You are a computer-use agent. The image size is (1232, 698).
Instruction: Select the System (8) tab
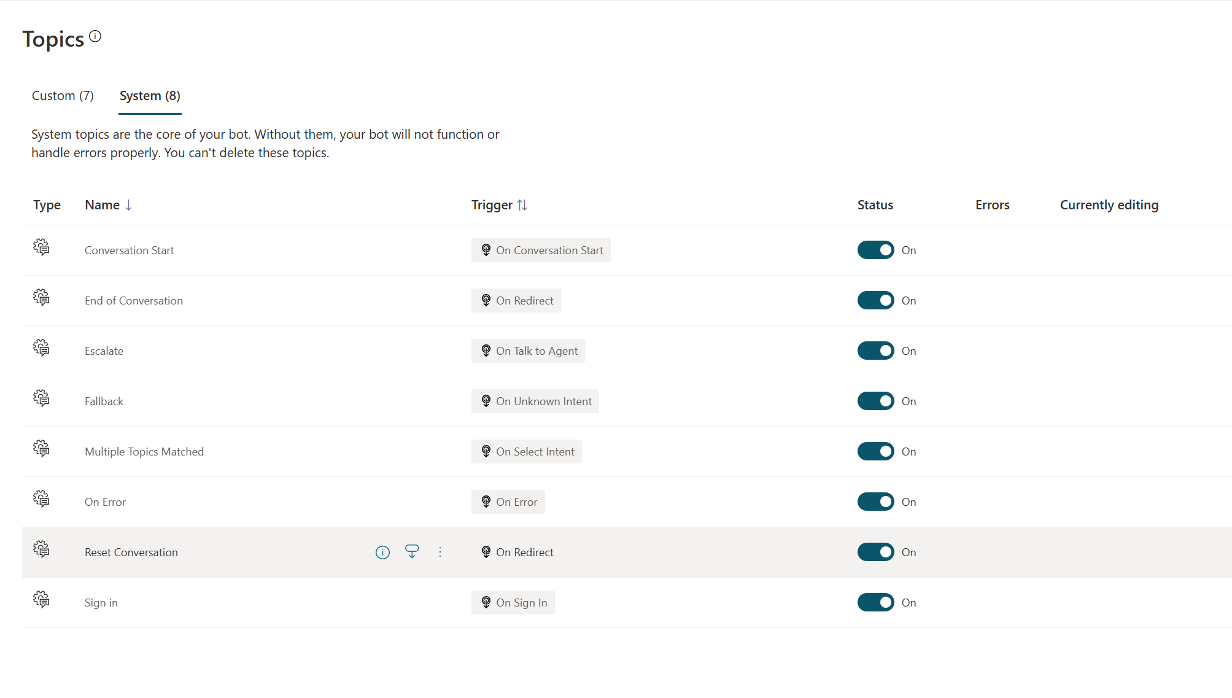(150, 96)
